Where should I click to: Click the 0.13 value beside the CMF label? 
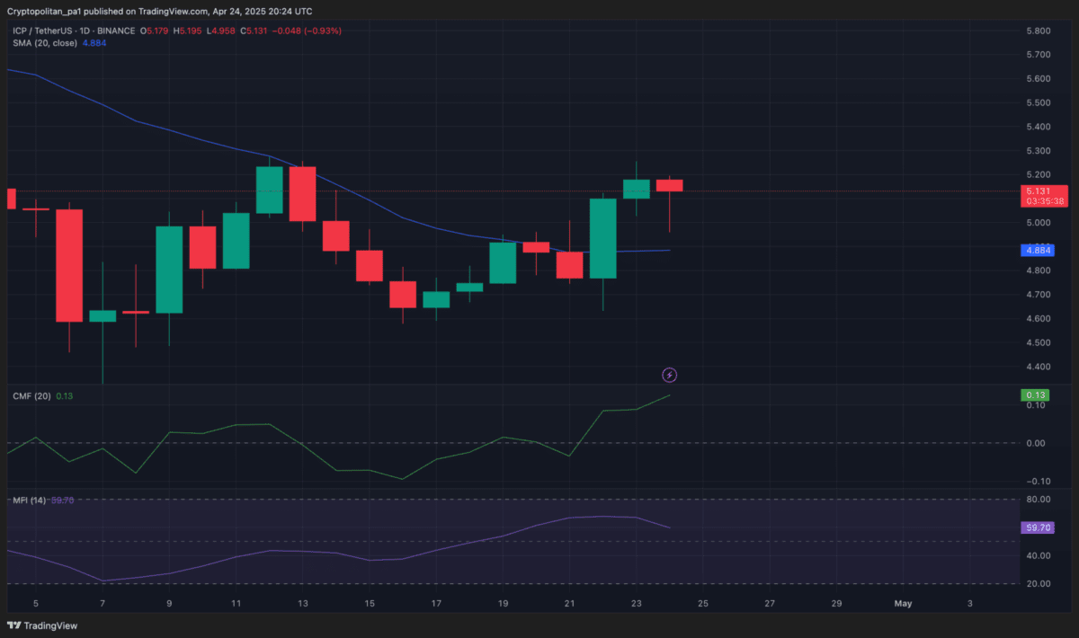64,395
